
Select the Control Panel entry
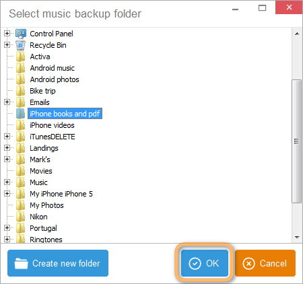point(51,34)
